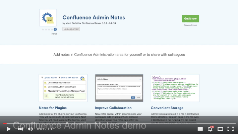The image size is (238, 134).
Task: Click the Convenient Storage heading
Action: coord(167,108)
